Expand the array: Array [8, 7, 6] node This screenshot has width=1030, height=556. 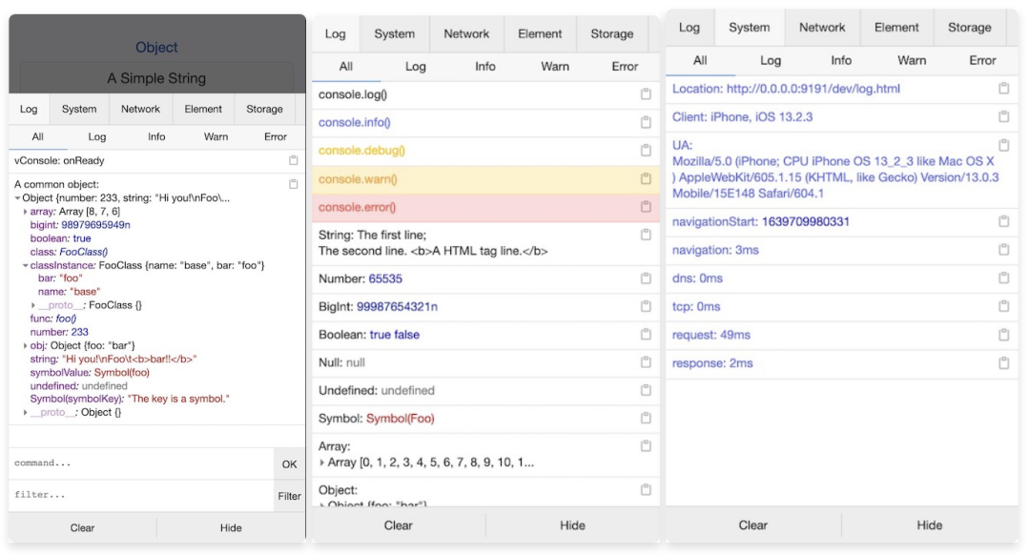[x=26, y=212]
